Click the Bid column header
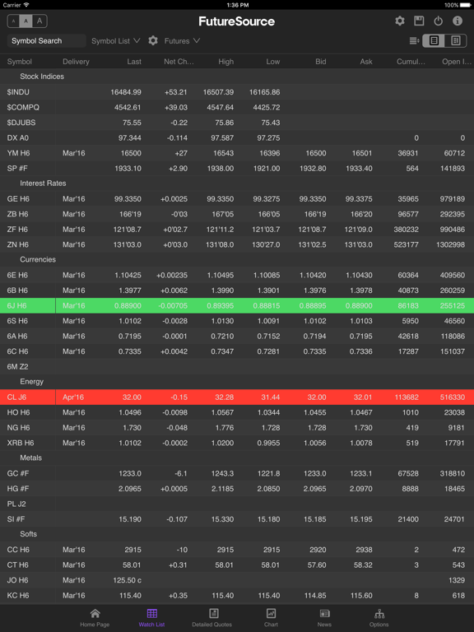Viewport: 474px width, 632px height. click(321, 62)
